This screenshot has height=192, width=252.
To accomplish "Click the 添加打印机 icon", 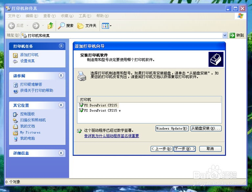I will click(15, 55).
